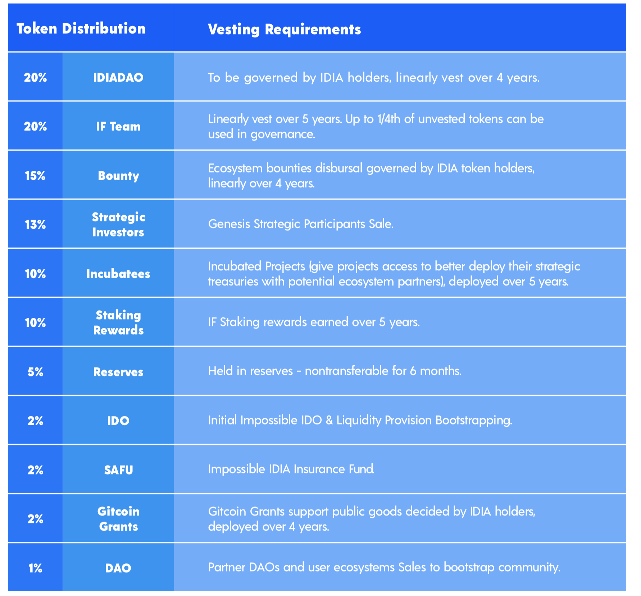The image size is (641, 596).
Task: Select the 5% percentage cell
Action: 35,372
